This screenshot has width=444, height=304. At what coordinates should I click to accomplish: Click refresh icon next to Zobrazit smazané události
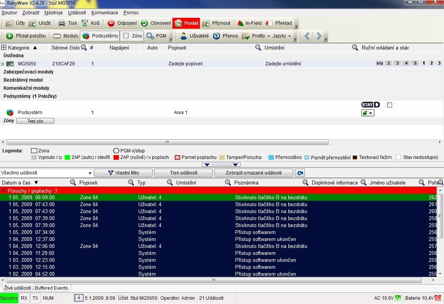299,173
